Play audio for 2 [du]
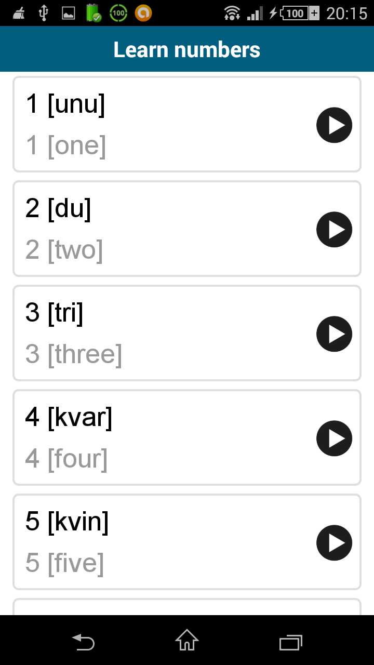Image resolution: width=374 pixels, height=665 pixels. 334,229
